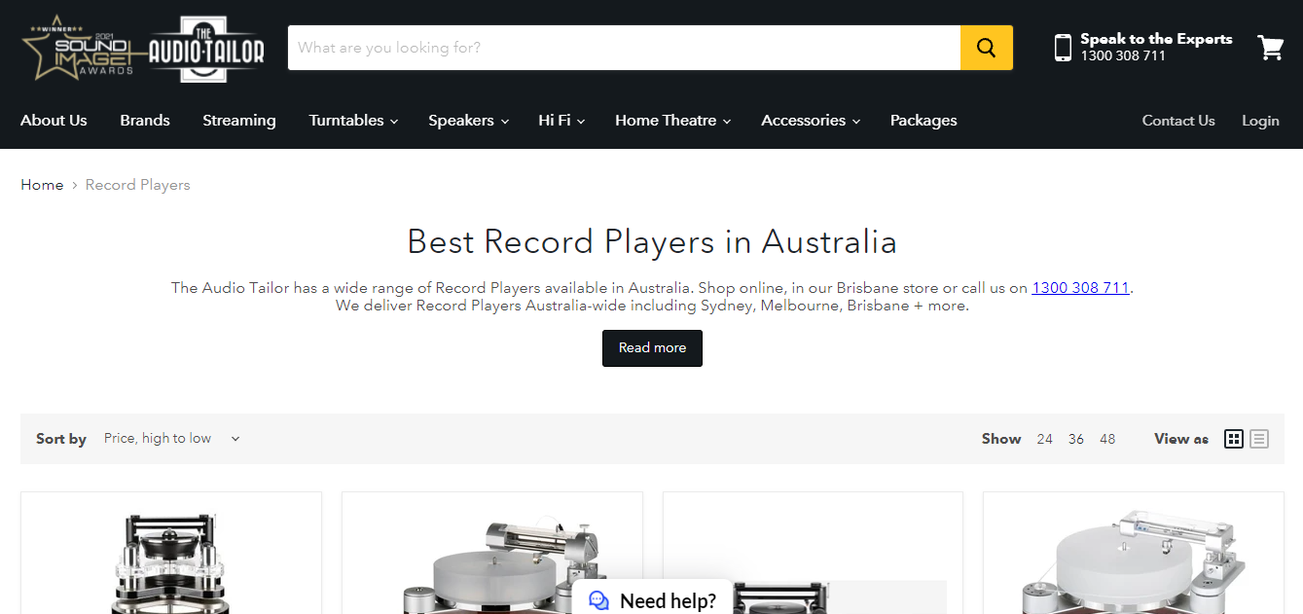Switch to grid view icon
Viewport: 1303px width, 614px height.
tap(1234, 439)
